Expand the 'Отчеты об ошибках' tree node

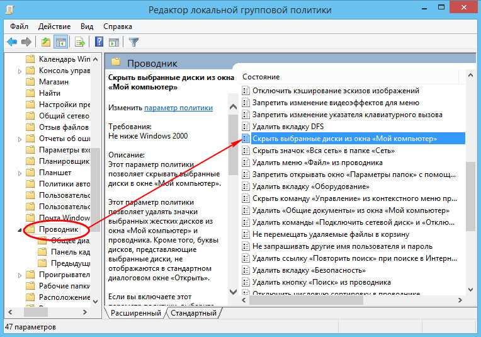[x=20, y=139]
